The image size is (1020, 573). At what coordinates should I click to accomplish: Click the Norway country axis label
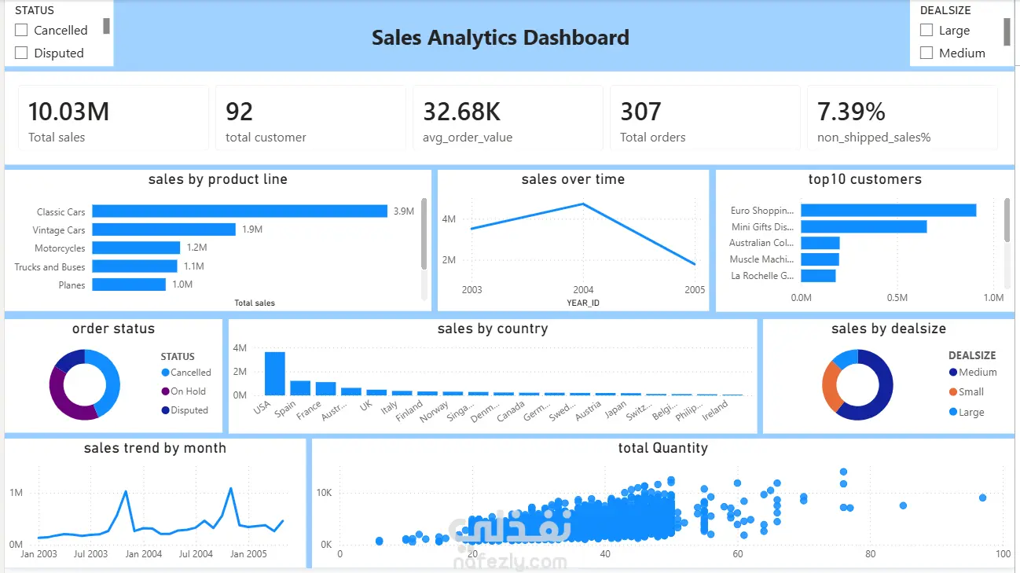click(x=435, y=412)
